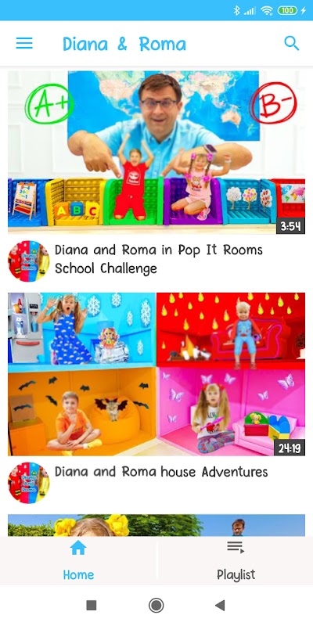Open the partially visible third video thumbnail
Screen dimensions: 313x626
click(x=156, y=525)
